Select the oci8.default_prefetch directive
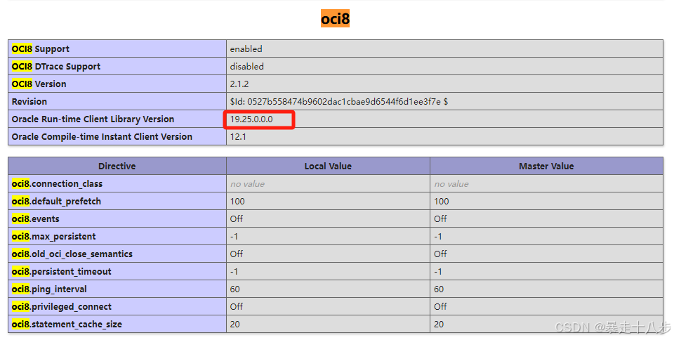 pyautogui.click(x=56, y=202)
